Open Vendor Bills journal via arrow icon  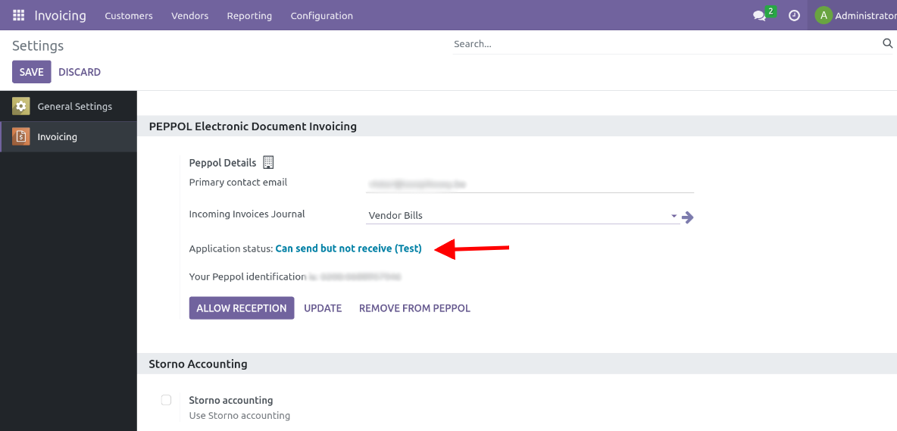pyautogui.click(x=687, y=217)
